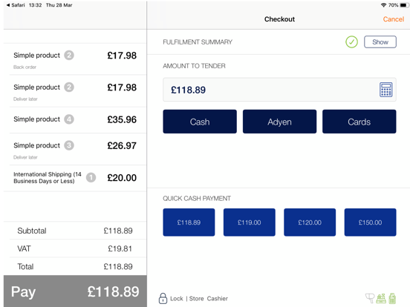Image resolution: width=410 pixels, height=307 pixels.
Task: Tap the back arrow to Safari
Action: pos(8,5)
